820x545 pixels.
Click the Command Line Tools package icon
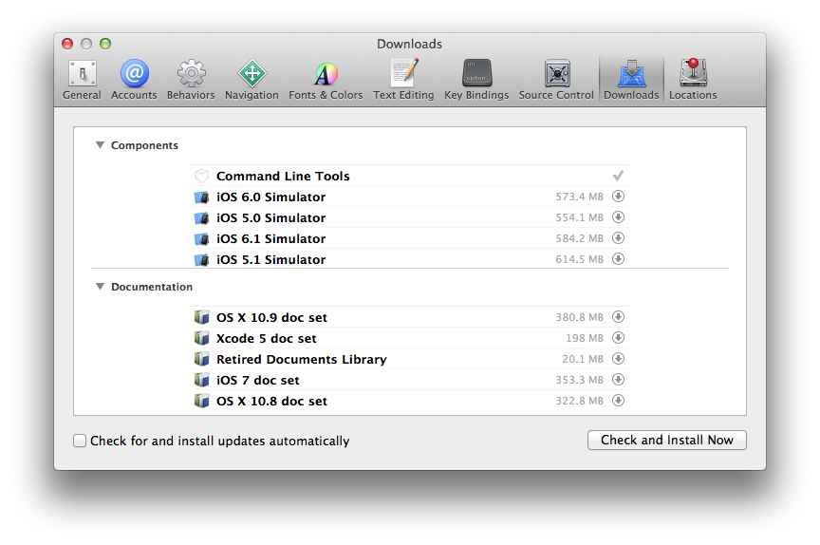click(201, 176)
